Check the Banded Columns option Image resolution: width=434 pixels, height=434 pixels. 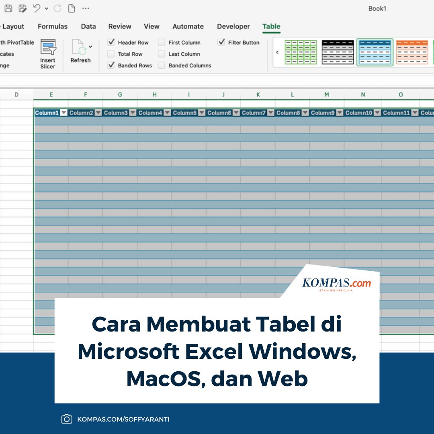click(162, 65)
